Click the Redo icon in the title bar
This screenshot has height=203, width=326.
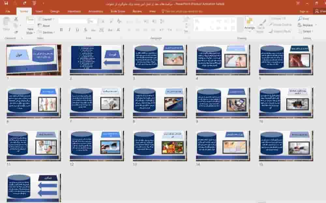25,3
